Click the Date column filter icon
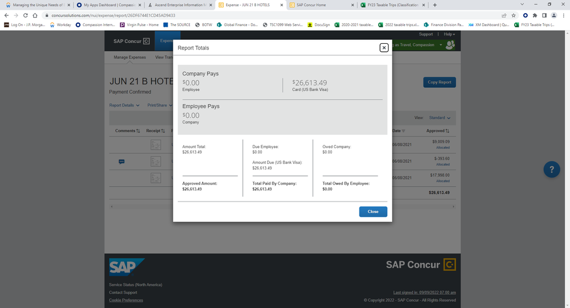 tap(403, 131)
